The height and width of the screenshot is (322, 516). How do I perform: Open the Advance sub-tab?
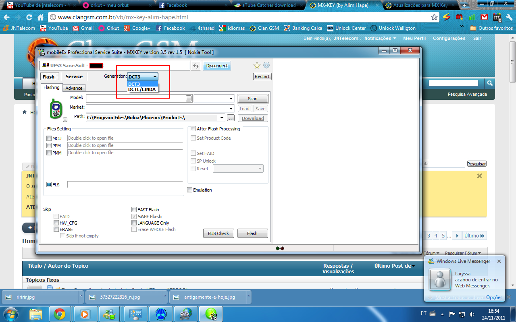(74, 88)
